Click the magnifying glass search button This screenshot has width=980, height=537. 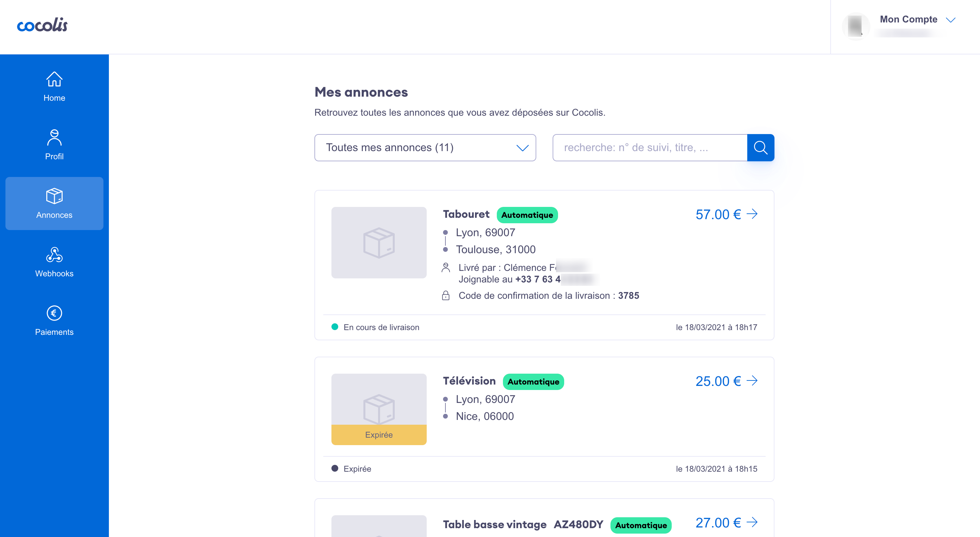[760, 148]
